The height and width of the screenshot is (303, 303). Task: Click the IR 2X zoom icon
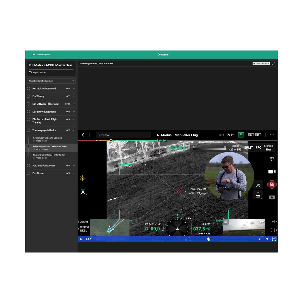[258, 195]
